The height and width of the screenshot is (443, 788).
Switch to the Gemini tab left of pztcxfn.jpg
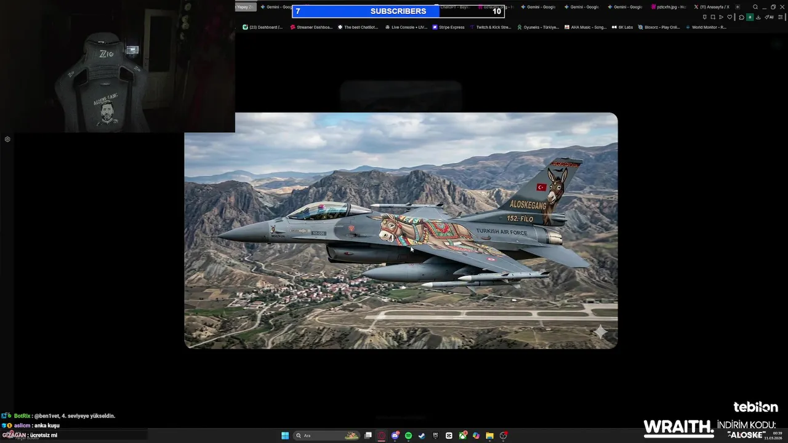click(624, 7)
